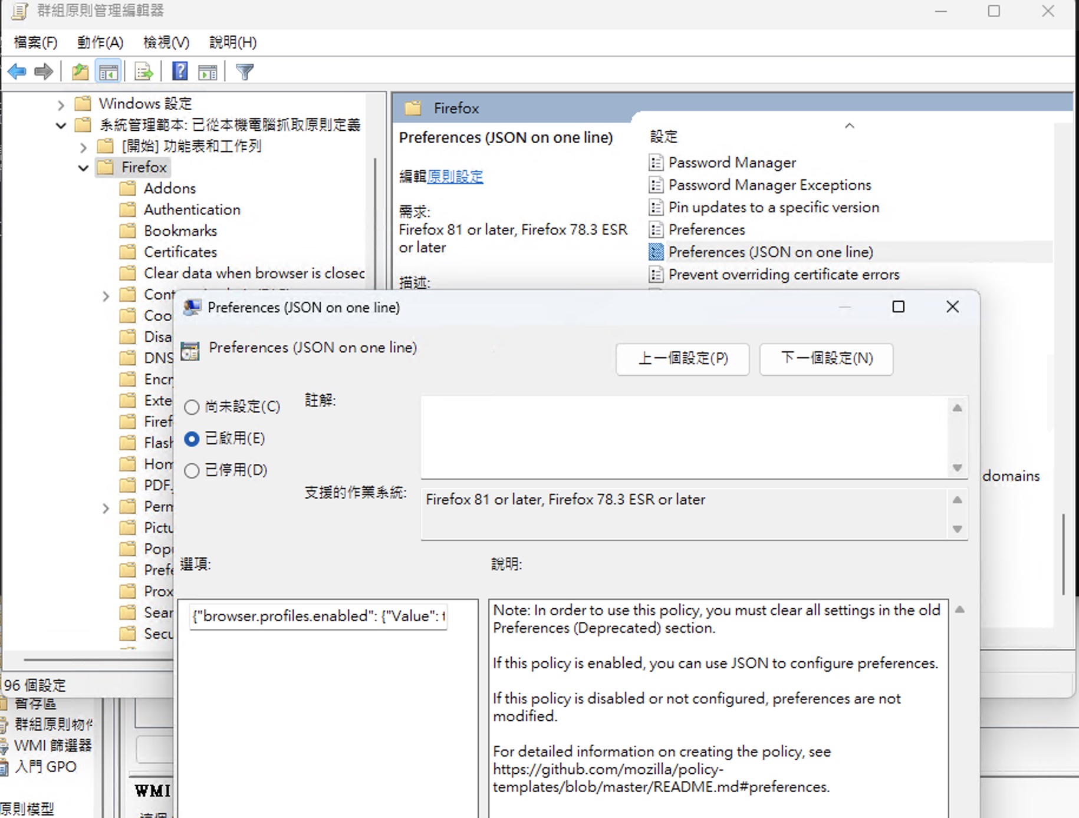The image size is (1079, 818).
Task: Select the WMI 篩選器 item
Action: coord(53,746)
